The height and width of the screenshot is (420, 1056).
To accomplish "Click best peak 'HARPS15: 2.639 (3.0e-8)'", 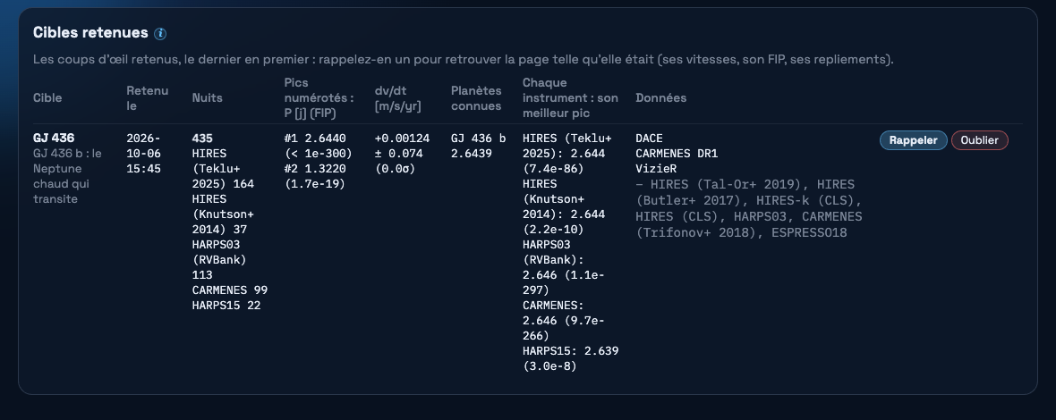I will pos(570,358).
